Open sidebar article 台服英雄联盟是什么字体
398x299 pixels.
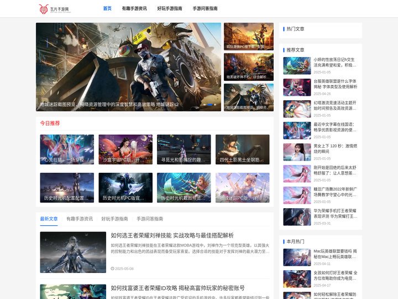click(x=336, y=84)
